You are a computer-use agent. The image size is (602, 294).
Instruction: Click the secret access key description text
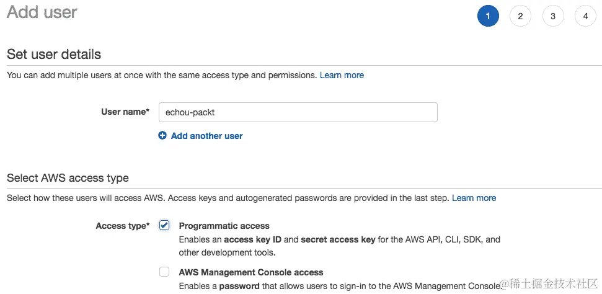pos(339,239)
